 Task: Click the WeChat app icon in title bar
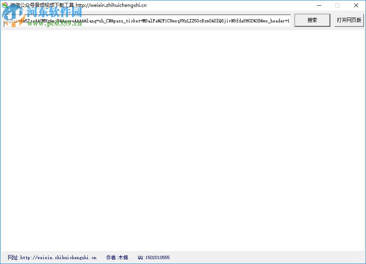tap(4, 5)
